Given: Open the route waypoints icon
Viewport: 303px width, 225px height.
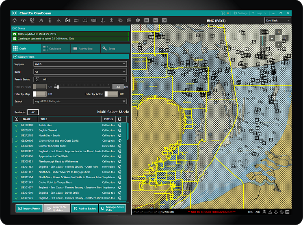Looking at the screenshot, I should (x=32, y=20).
